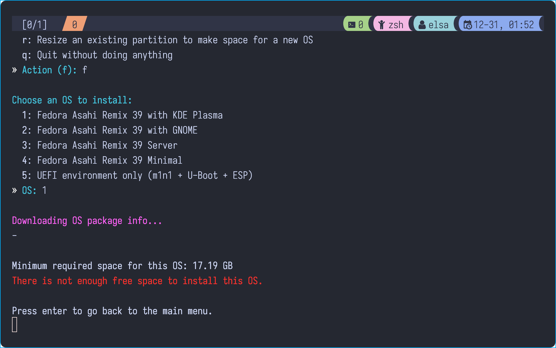Click the date and time 12-31, 01:52

[x=504, y=25]
